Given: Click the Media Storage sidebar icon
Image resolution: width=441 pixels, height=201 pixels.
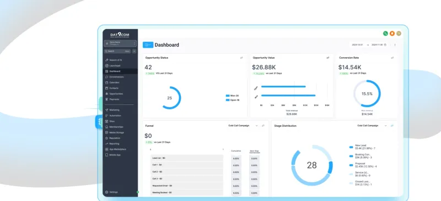Looking at the screenshot, I should point(106,132).
